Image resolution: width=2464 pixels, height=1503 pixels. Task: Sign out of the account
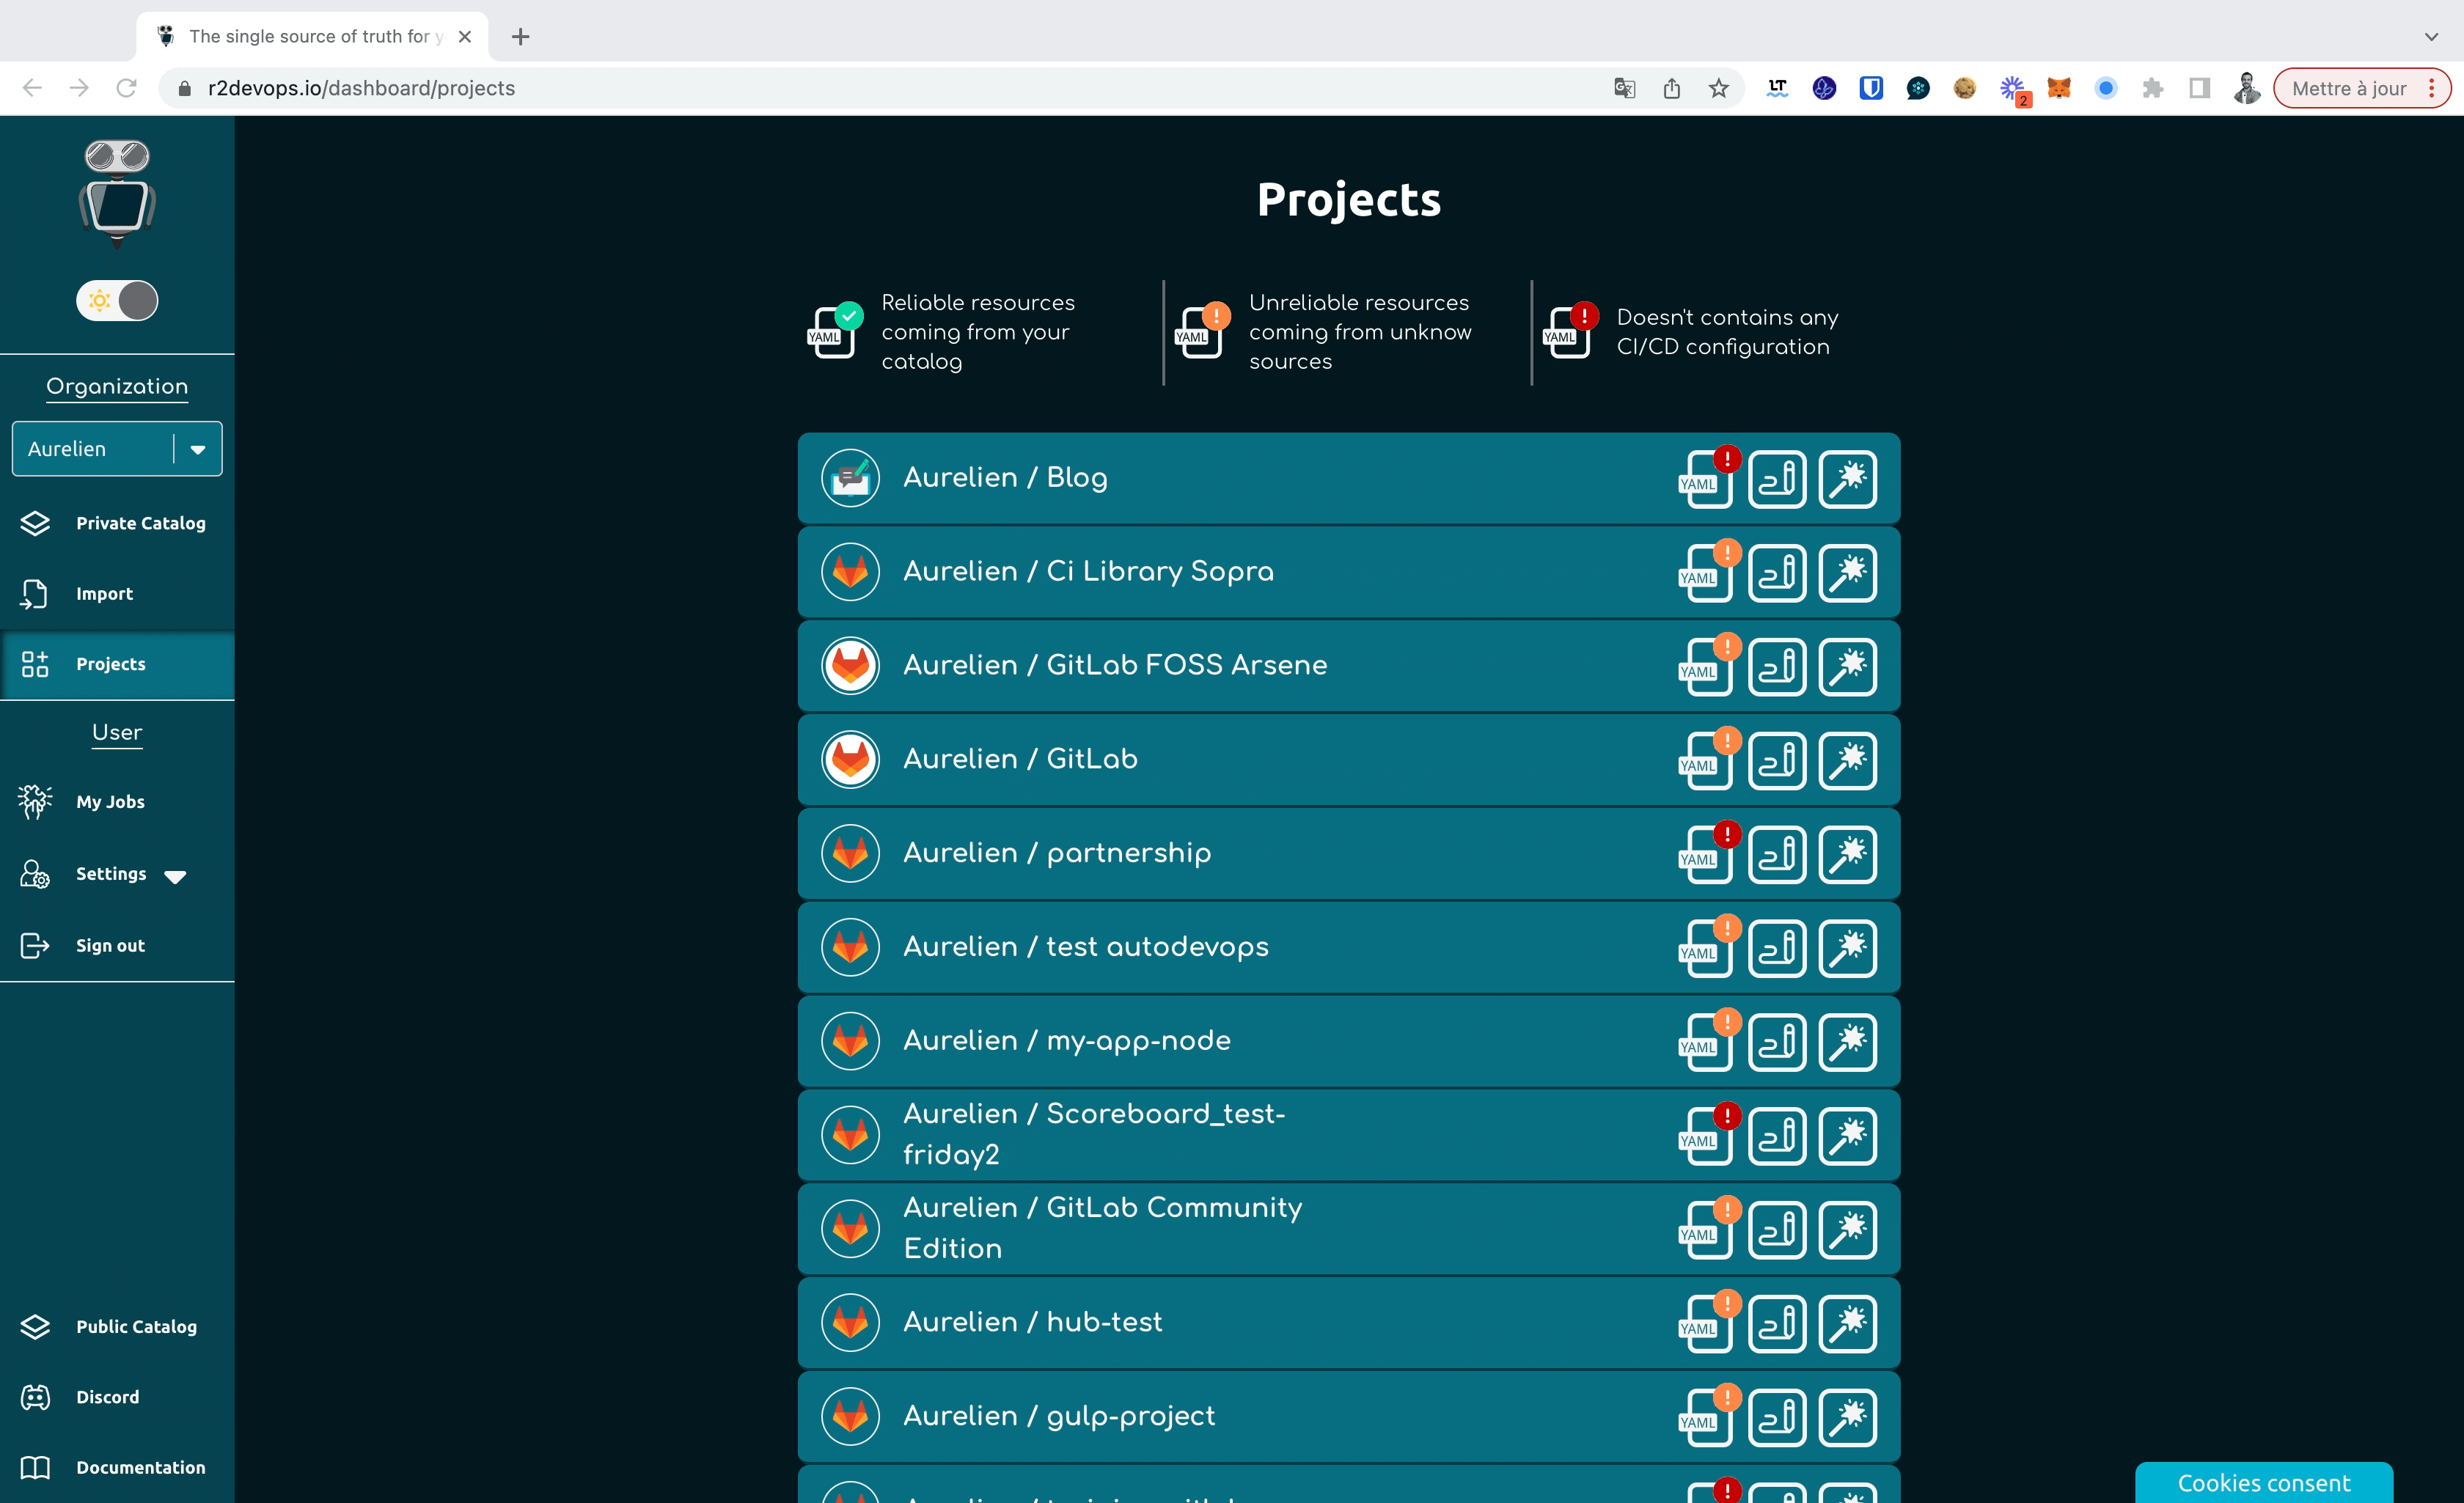[x=110, y=945]
